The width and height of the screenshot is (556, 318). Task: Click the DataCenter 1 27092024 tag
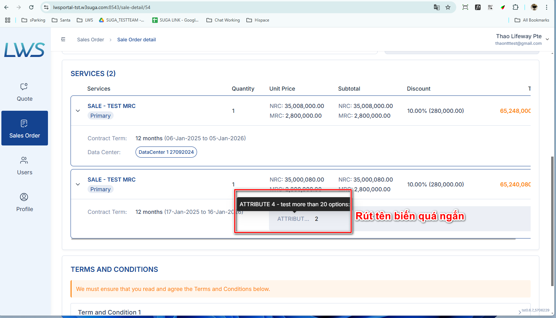coord(166,152)
